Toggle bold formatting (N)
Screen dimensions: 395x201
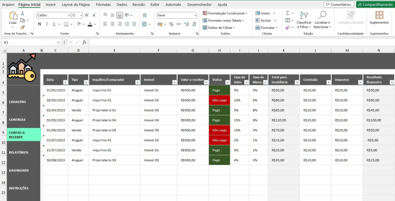[x=40, y=24]
